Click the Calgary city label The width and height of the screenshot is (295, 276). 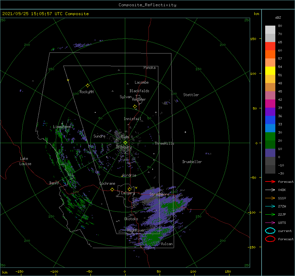[128, 193]
